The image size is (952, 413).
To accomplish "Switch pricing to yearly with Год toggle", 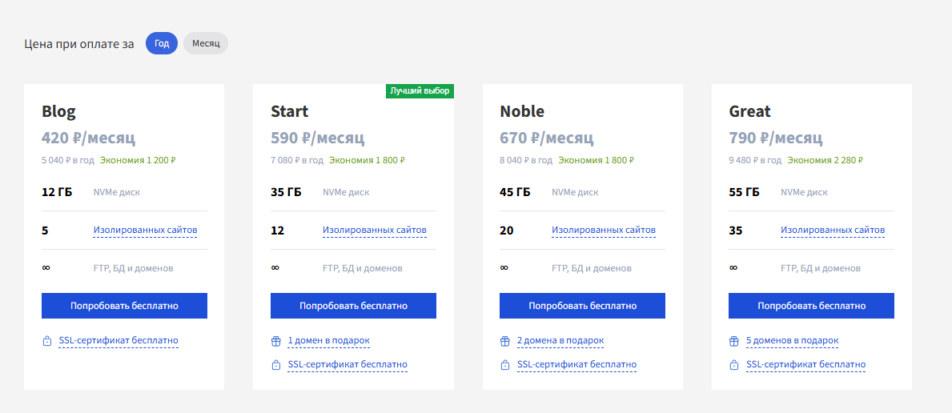I will (x=162, y=43).
